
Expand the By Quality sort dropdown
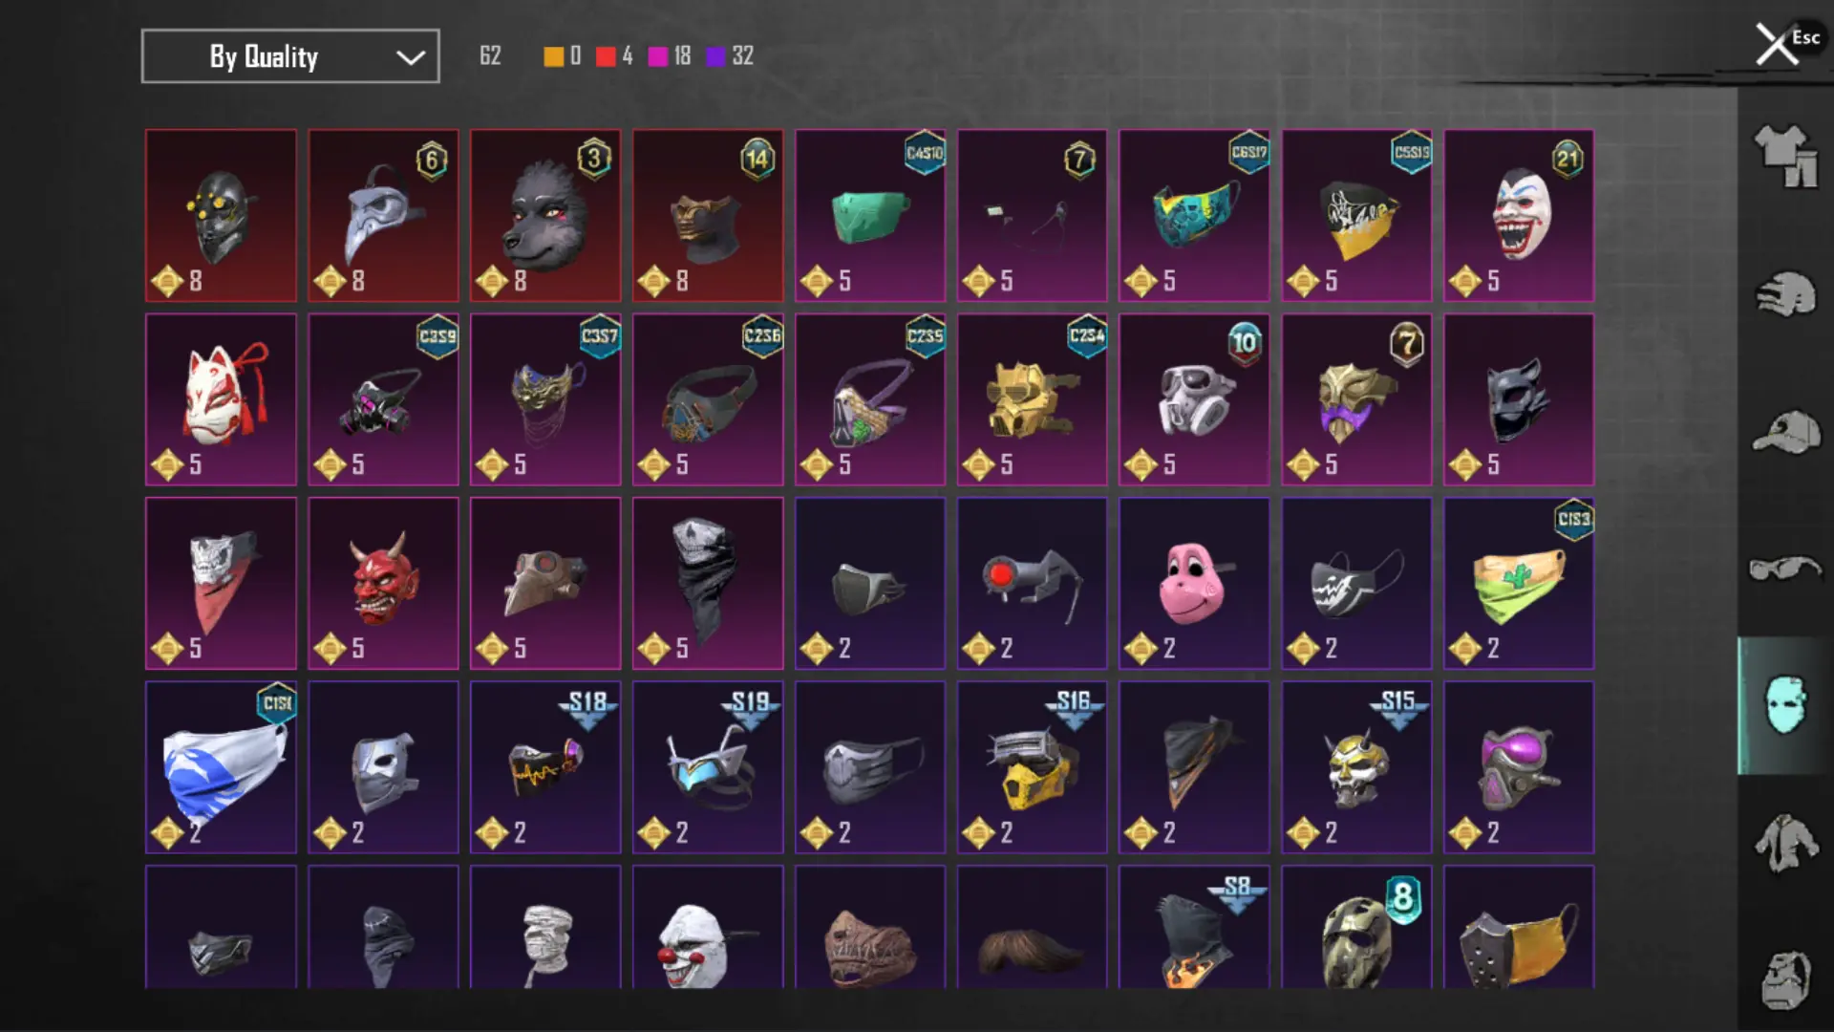(290, 56)
